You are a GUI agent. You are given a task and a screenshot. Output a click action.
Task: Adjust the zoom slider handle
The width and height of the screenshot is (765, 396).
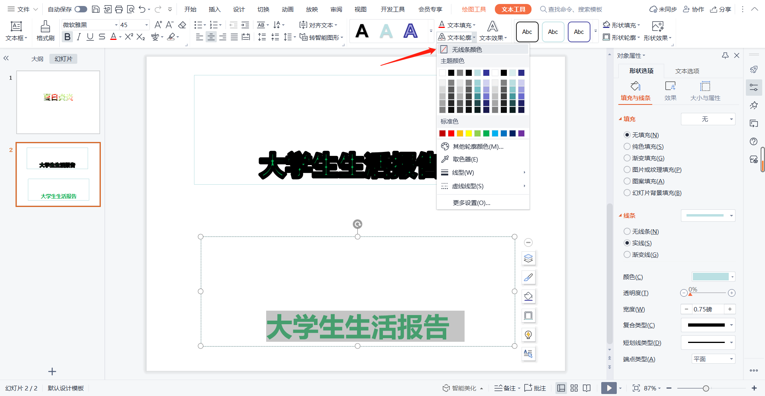point(706,388)
